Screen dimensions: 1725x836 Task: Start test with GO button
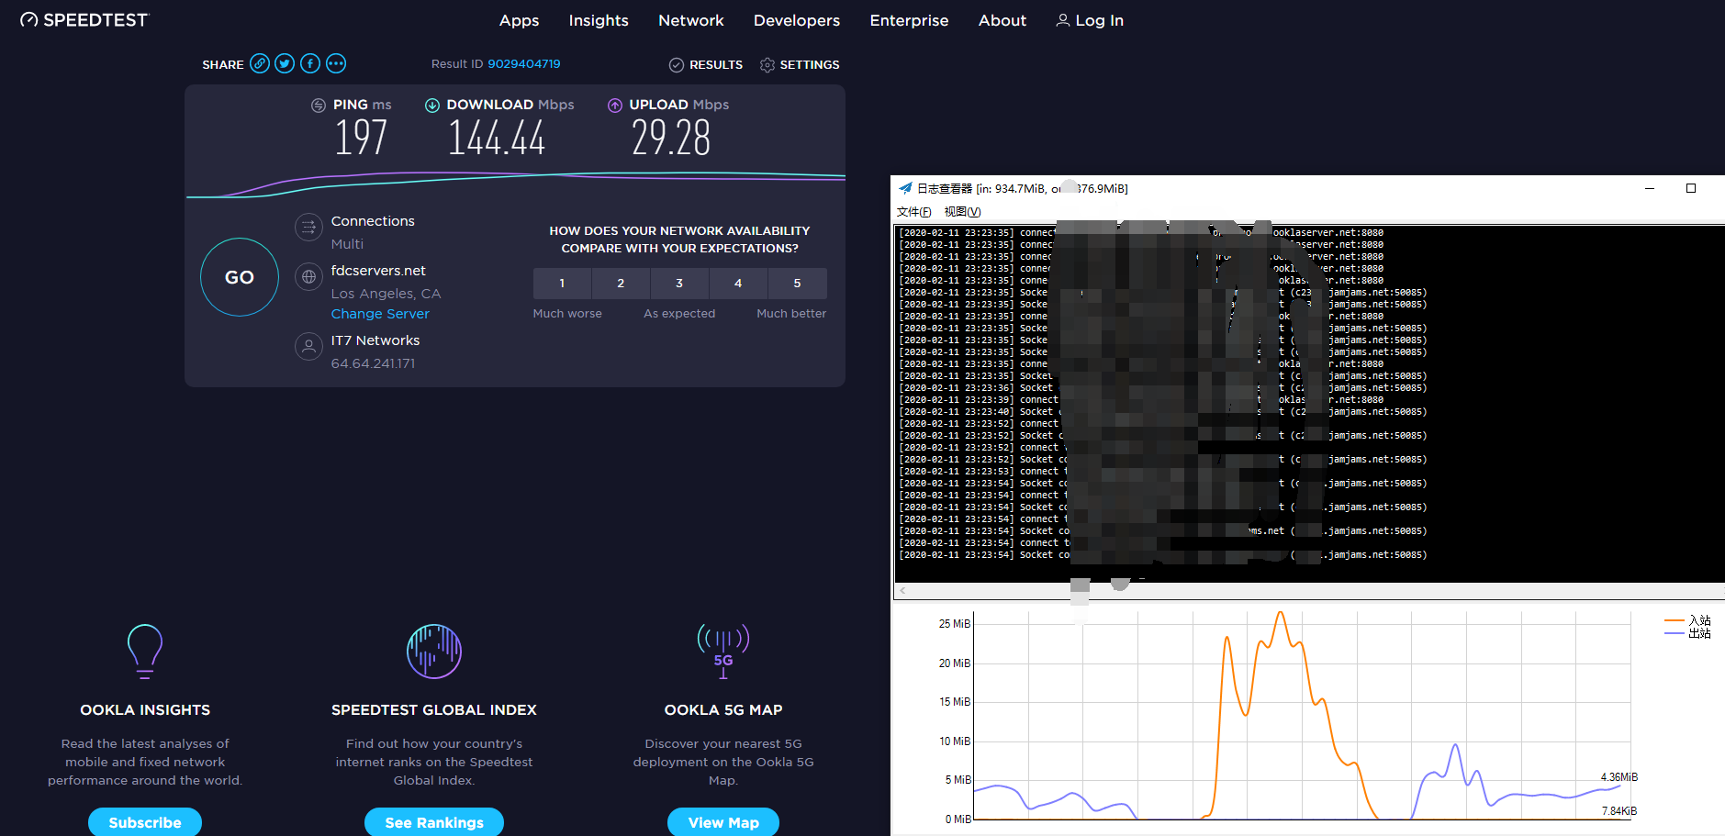click(240, 277)
